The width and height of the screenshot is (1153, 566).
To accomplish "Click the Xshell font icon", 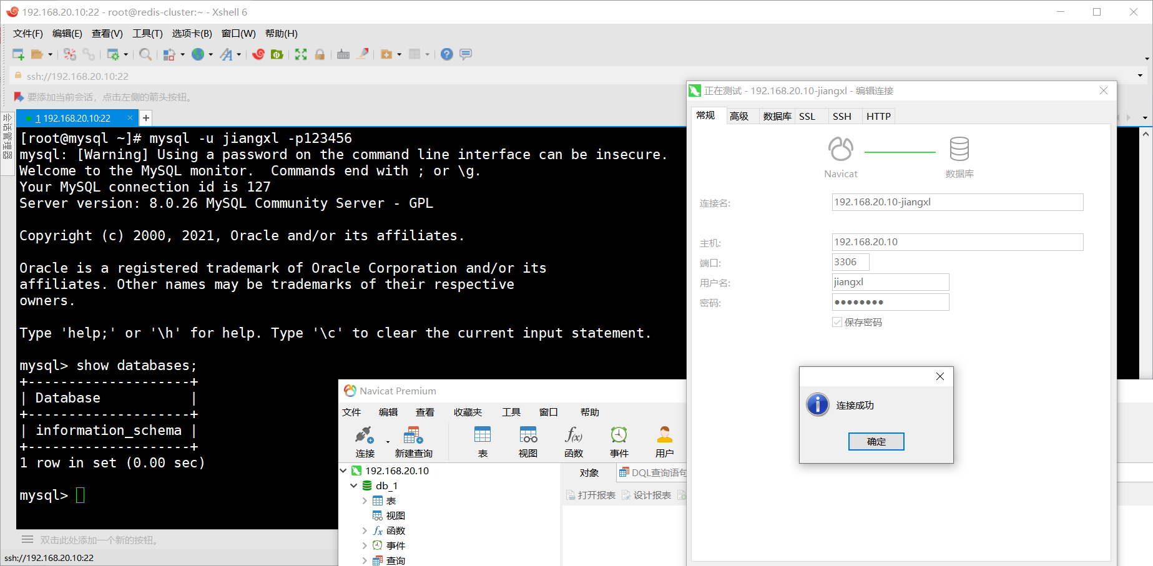I will tap(227, 54).
